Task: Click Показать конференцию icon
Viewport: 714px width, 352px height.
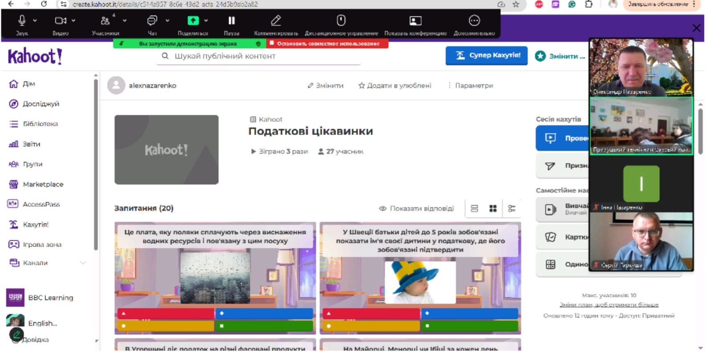Action: pyautogui.click(x=415, y=20)
